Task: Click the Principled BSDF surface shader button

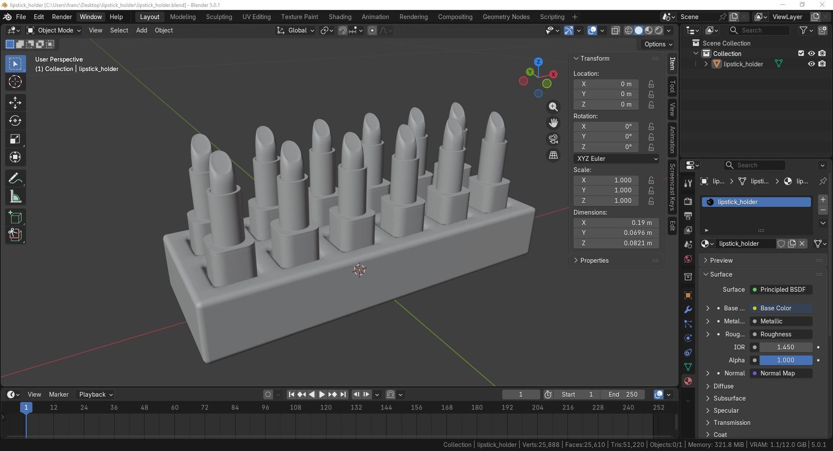Action: (781, 290)
